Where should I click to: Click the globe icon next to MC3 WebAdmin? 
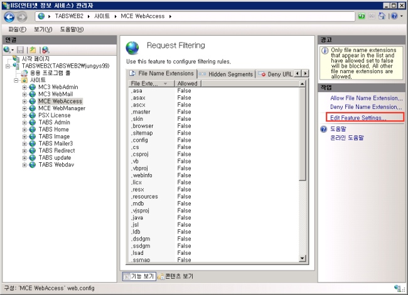click(32, 87)
